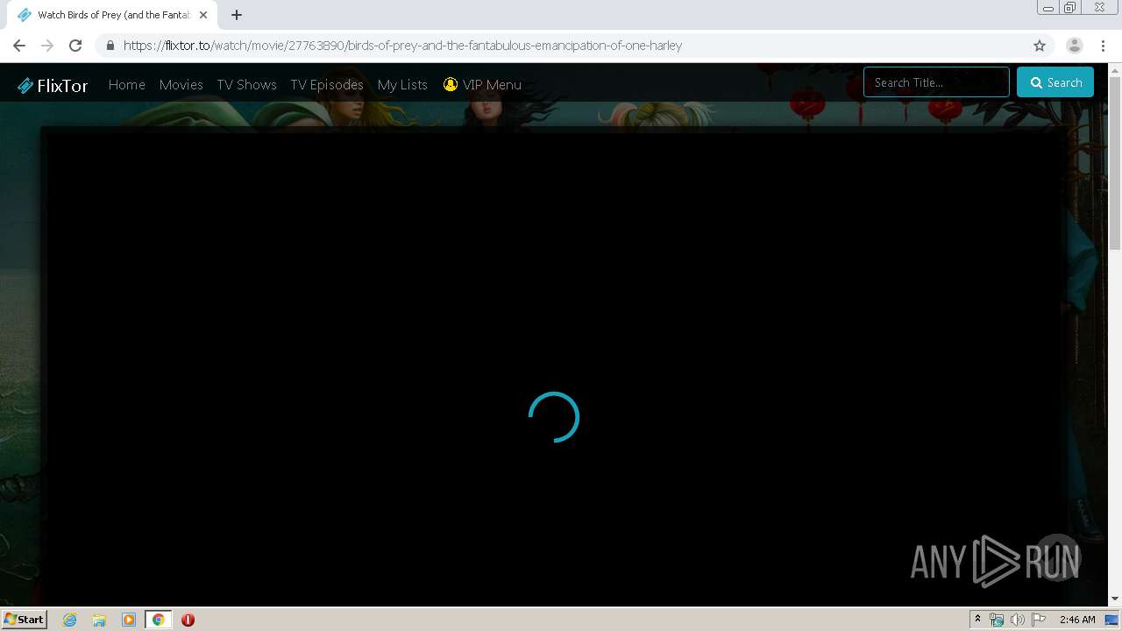Show hidden system tray icons
This screenshot has height=631, width=1122.
[x=977, y=619]
